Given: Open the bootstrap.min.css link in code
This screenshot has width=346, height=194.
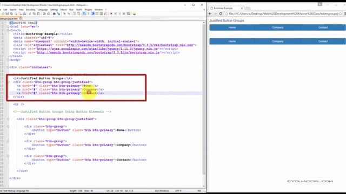Looking at the screenshot, I should (x=130, y=45).
